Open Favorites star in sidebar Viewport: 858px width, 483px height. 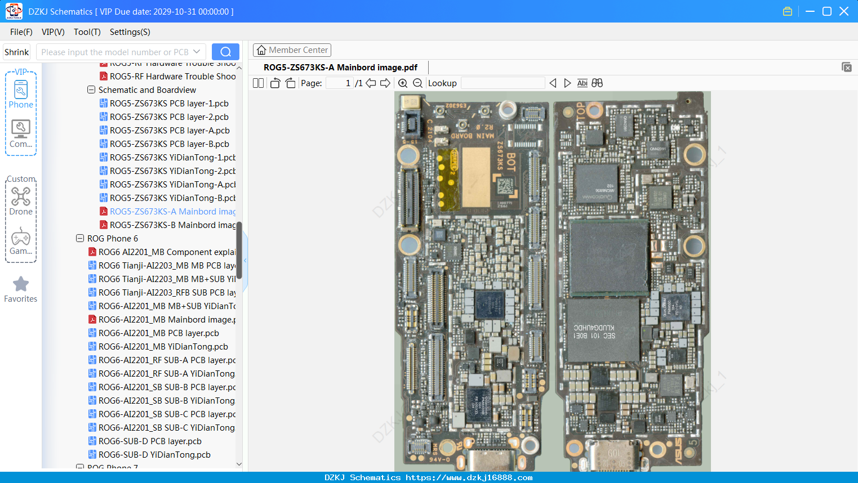21,289
